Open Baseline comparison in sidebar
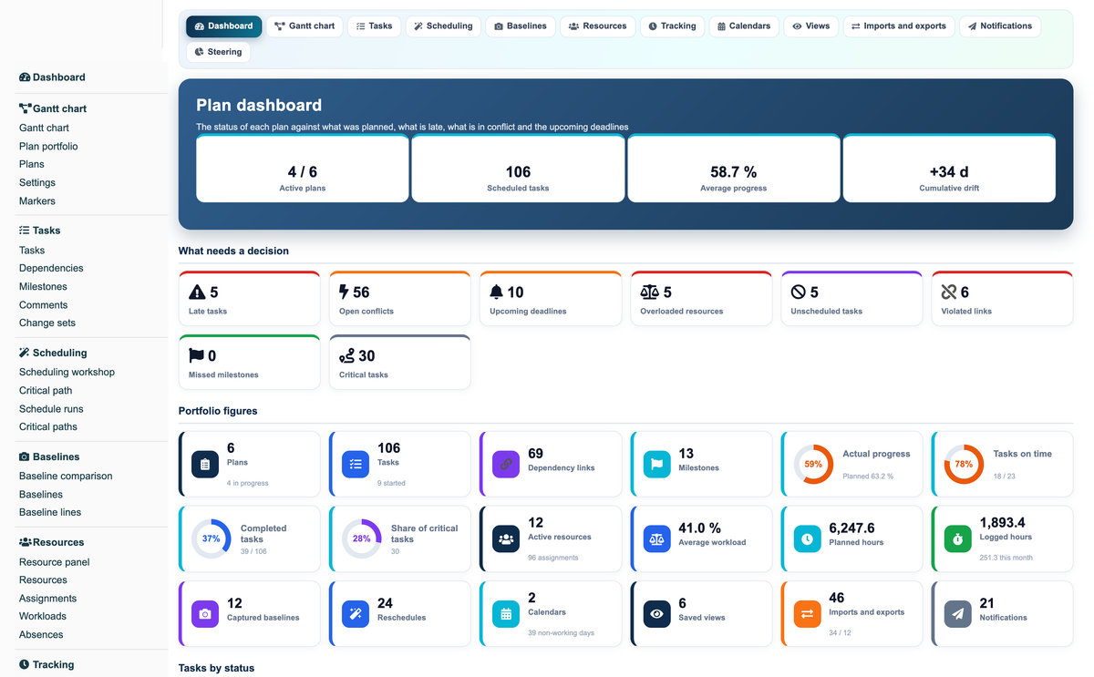The width and height of the screenshot is (1094, 677). pyautogui.click(x=66, y=476)
